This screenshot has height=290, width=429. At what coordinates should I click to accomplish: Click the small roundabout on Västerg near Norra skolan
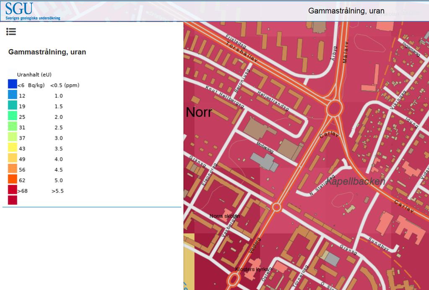[x=276, y=207]
